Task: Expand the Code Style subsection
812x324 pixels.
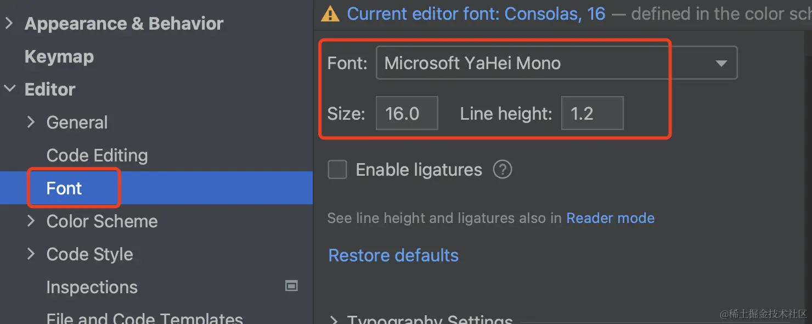Action: click(31, 254)
